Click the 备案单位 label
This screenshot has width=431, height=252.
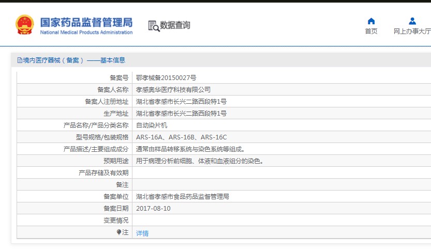tap(116, 197)
